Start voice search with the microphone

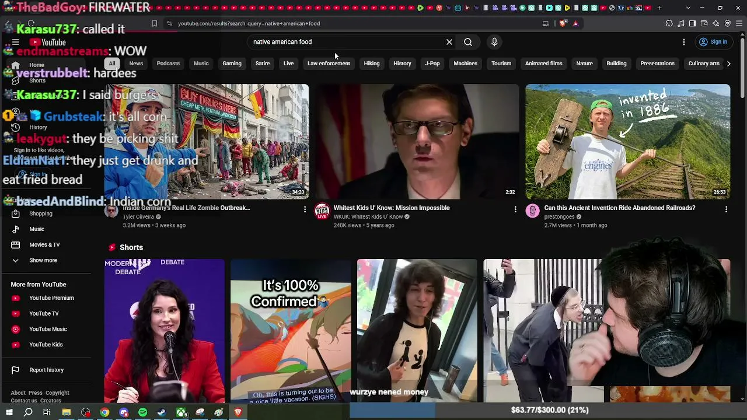[494, 42]
